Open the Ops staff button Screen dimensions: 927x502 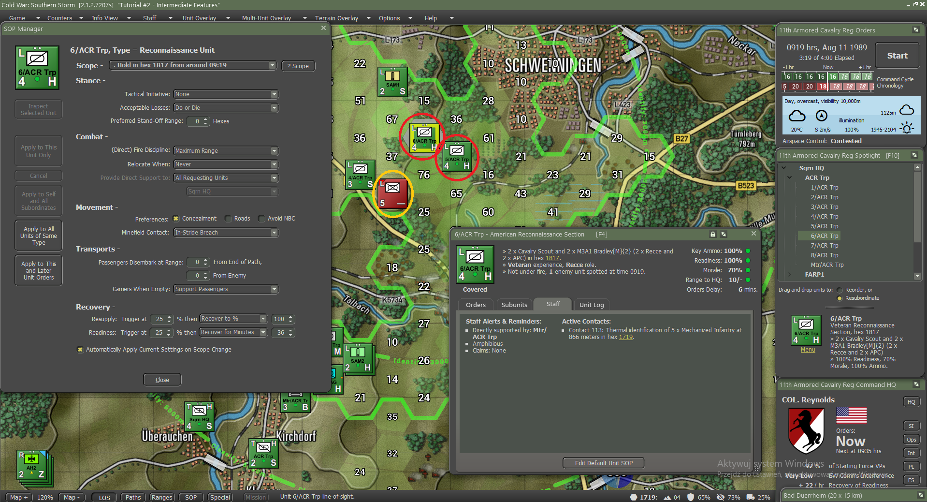[911, 440]
